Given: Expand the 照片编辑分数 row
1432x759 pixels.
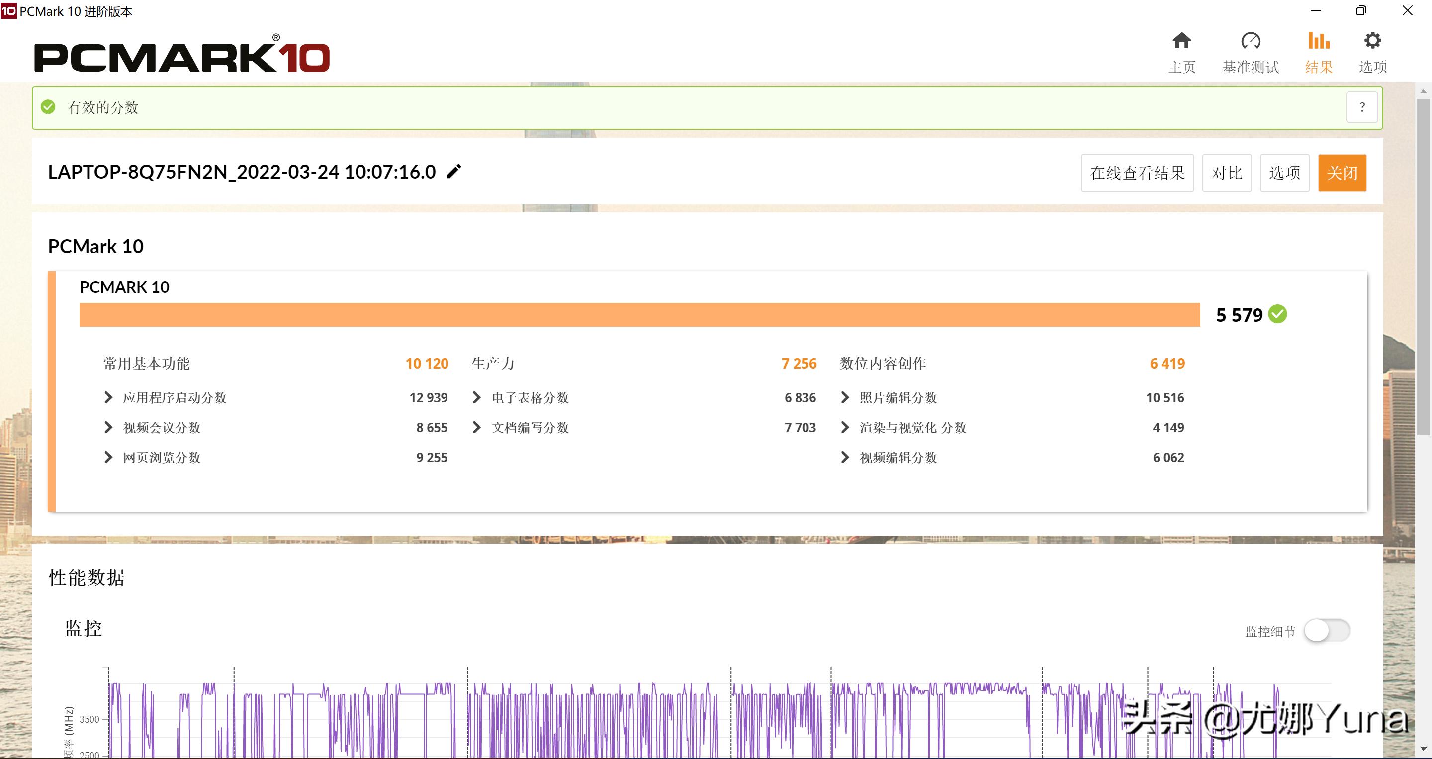Looking at the screenshot, I should (845, 397).
